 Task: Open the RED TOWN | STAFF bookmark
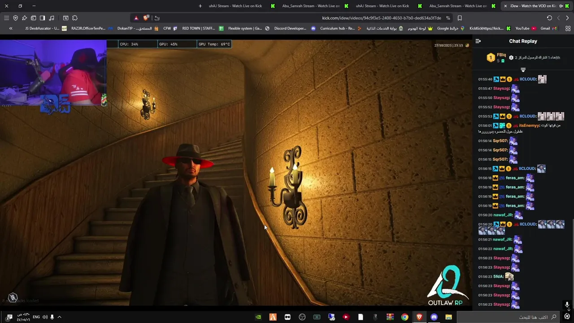pos(203,28)
